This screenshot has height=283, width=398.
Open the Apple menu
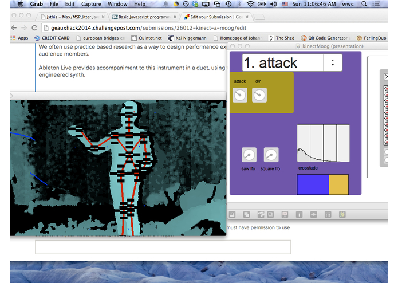point(20,4)
